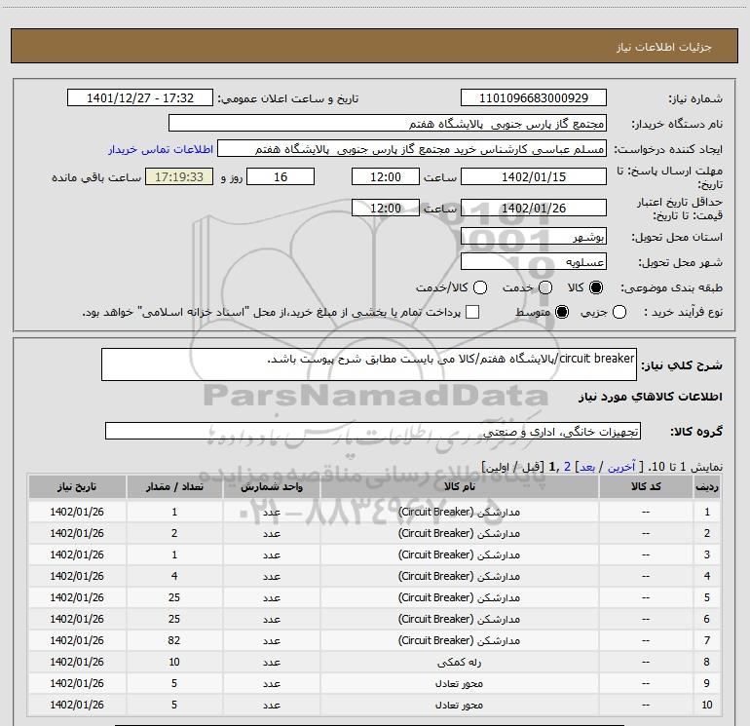Image resolution: width=750 pixels, height=726 pixels.
Task: Open اطلاعات تماس خریدار link
Action: click(x=161, y=149)
